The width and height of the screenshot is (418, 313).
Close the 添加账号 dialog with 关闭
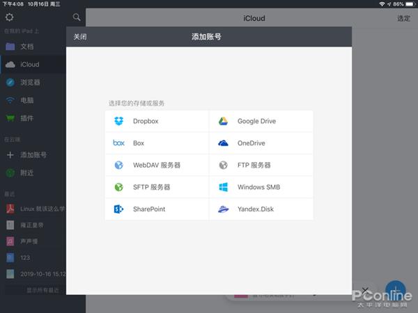point(80,37)
